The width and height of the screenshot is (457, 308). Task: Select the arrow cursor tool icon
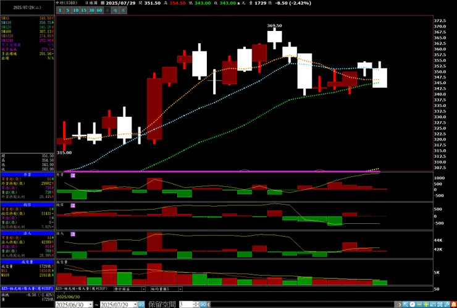pos(406,304)
